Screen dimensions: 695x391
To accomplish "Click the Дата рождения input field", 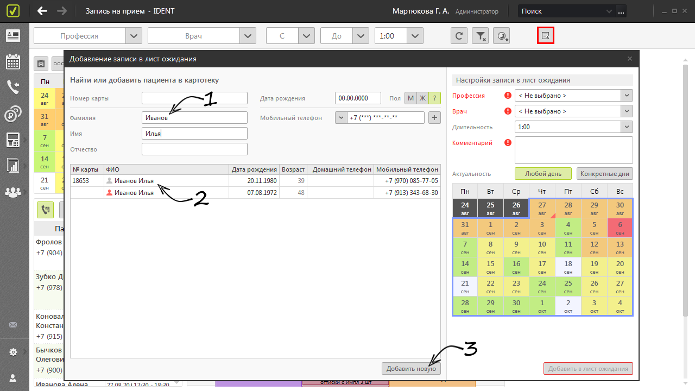I will pyautogui.click(x=358, y=98).
